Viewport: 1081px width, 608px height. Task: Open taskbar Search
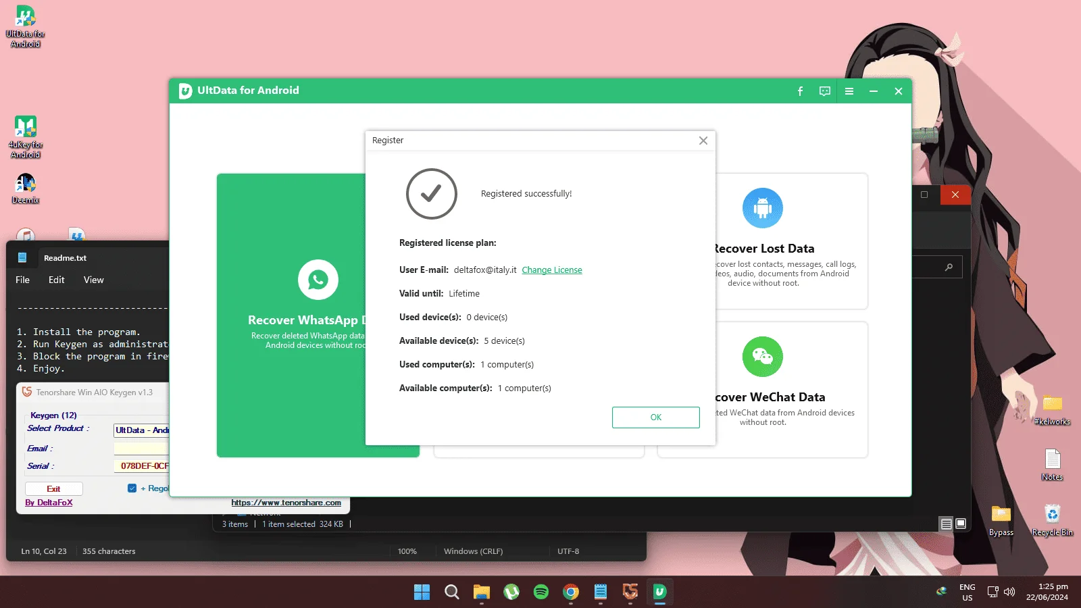[452, 592]
